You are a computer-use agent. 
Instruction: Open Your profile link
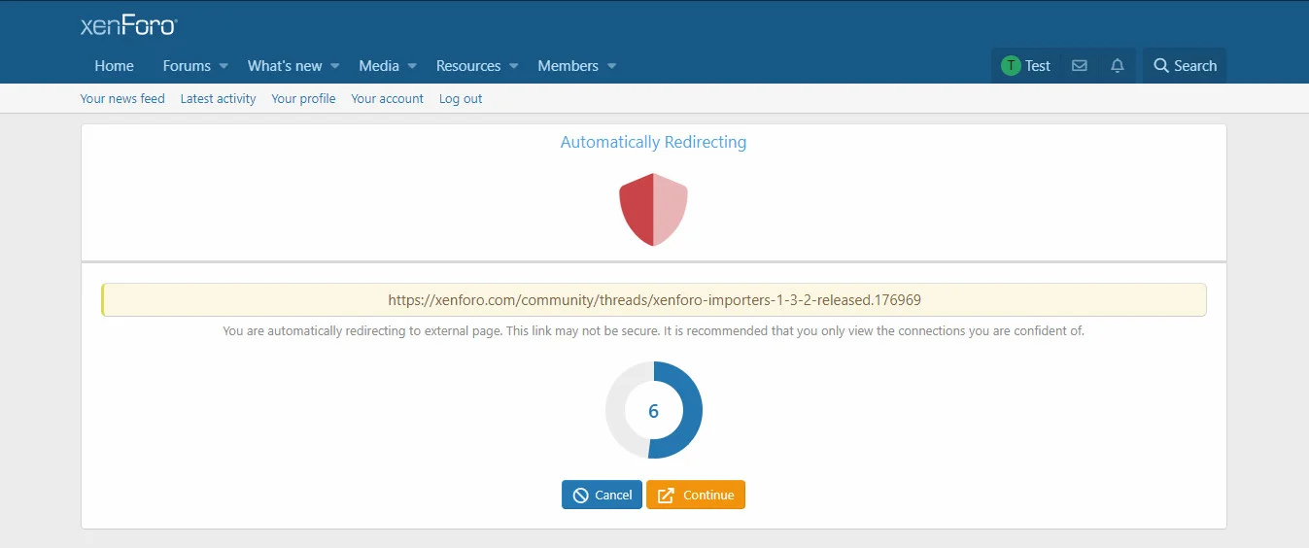[303, 98]
